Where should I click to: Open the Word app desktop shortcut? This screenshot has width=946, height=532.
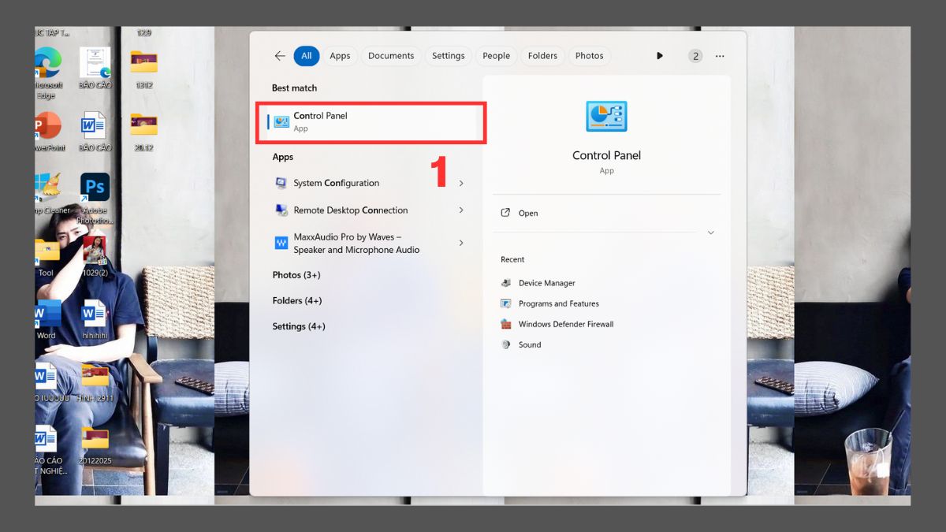tap(47, 321)
